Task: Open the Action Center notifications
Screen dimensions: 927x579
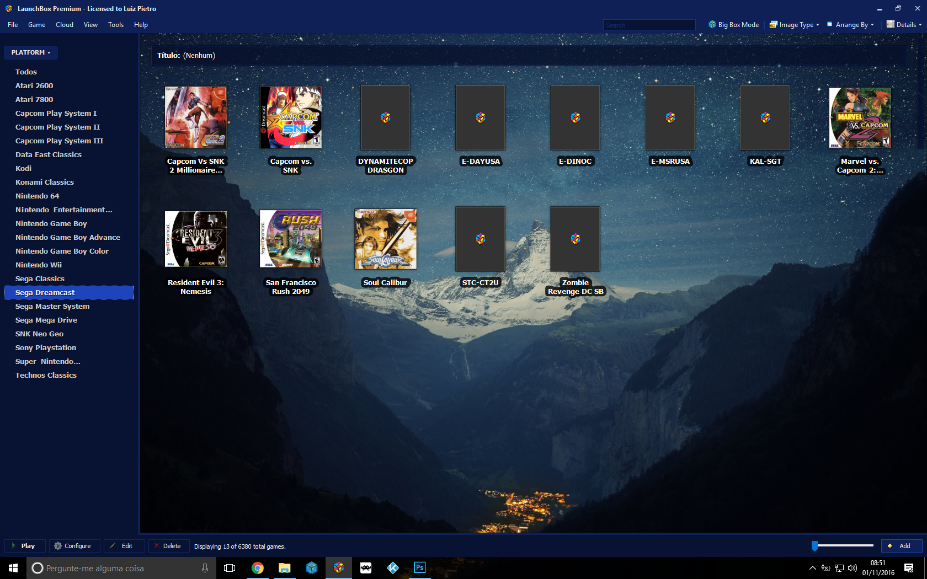Action: point(909,568)
